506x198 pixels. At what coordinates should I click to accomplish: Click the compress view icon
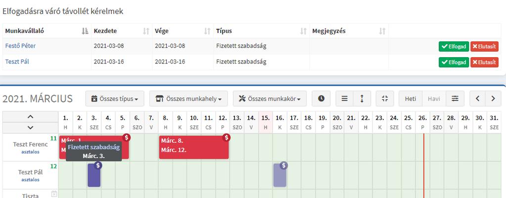pyautogui.click(x=385, y=99)
